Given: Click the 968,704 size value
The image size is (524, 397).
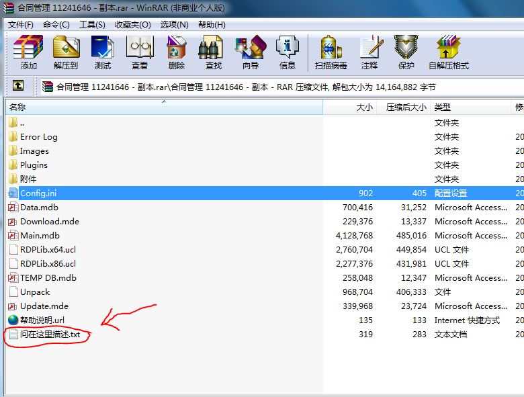Looking at the screenshot, I should pos(357,292).
